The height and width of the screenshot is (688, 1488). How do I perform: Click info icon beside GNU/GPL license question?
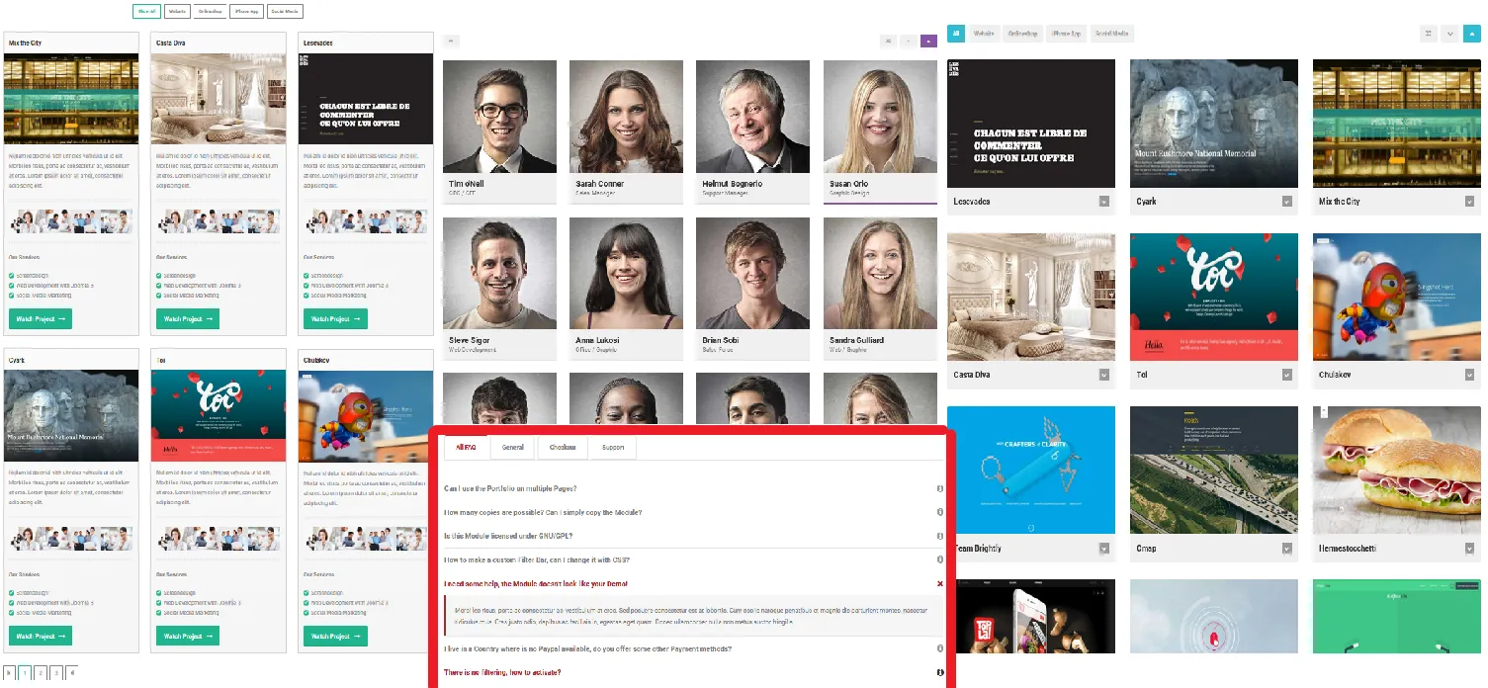[x=939, y=536]
